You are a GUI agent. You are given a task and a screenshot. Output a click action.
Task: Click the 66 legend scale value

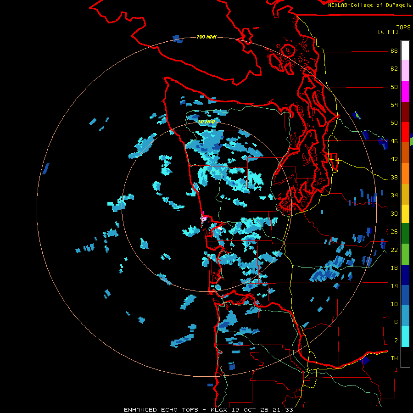(x=394, y=50)
